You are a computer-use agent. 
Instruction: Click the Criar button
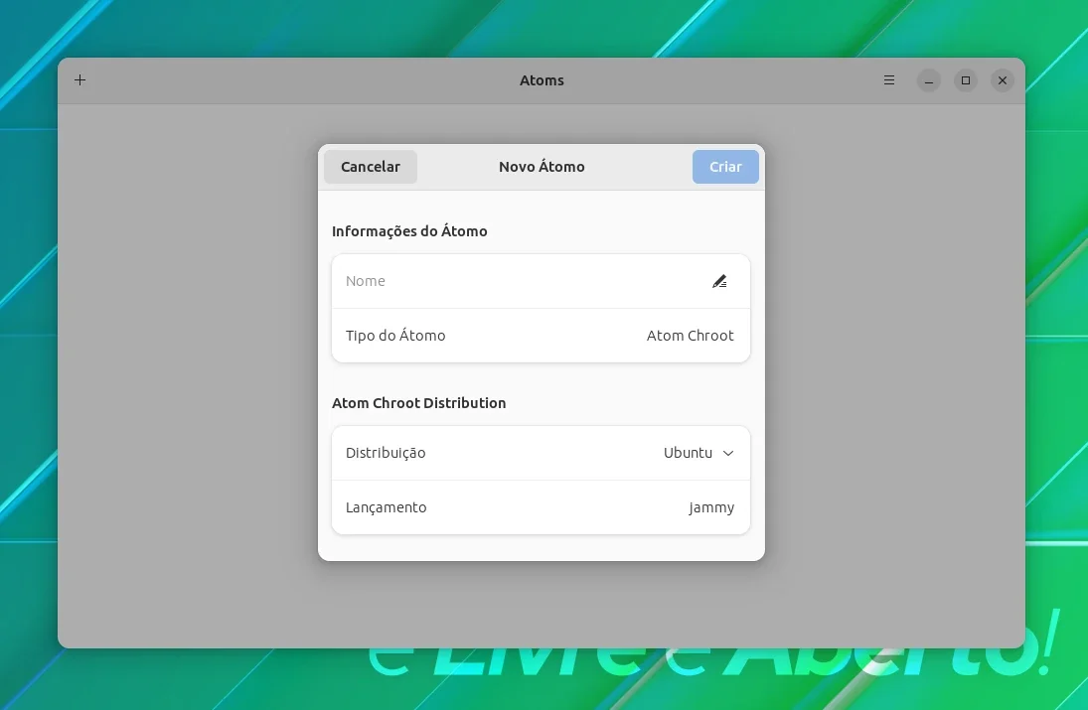[x=725, y=167]
